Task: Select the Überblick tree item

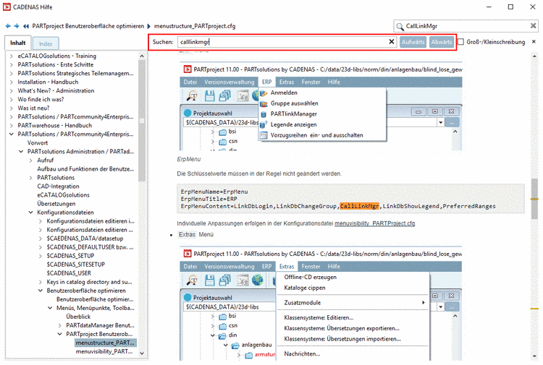Action: point(78,317)
